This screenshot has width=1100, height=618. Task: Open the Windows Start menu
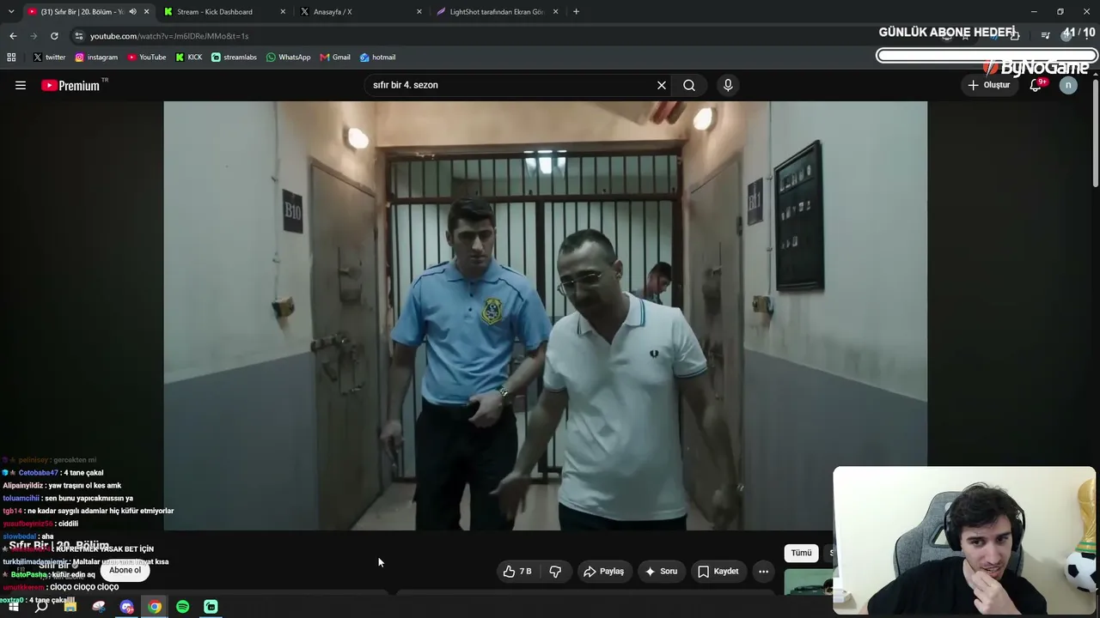tap(13, 607)
